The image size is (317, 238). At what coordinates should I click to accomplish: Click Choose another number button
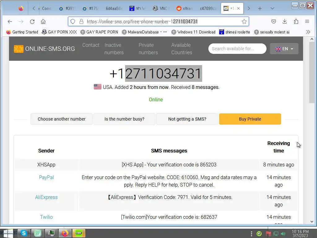[62, 119]
